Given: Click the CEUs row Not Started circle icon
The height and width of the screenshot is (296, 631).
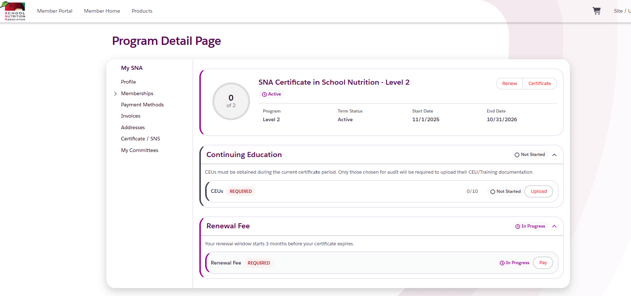Looking at the screenshot, I should coord(493,192).
